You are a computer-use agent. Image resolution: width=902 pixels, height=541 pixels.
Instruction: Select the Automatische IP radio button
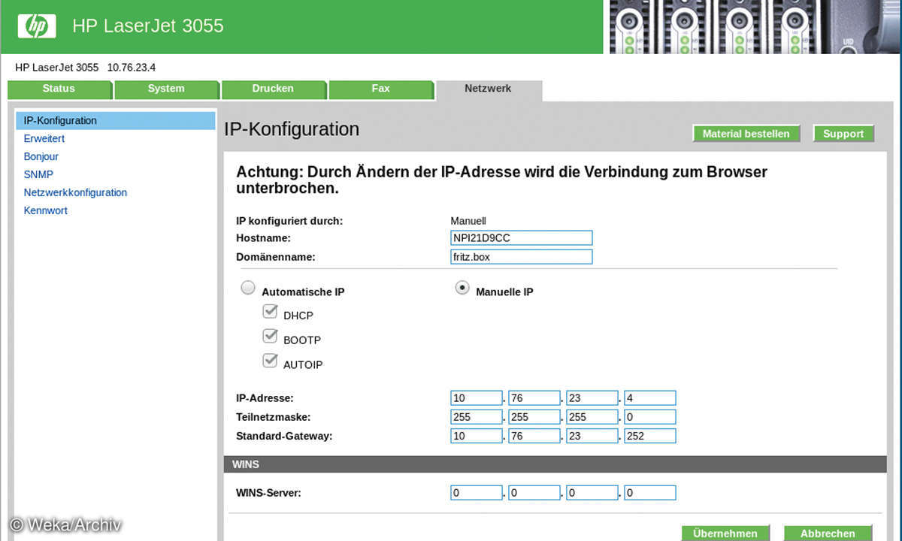[248, 288]
